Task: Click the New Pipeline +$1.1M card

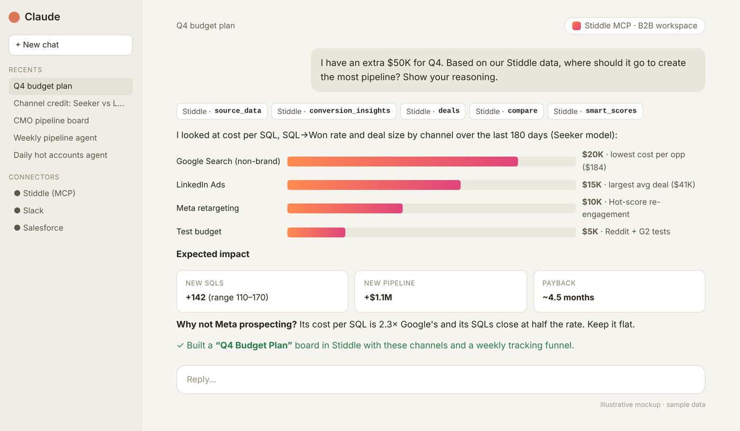Action: click(441, 291)
